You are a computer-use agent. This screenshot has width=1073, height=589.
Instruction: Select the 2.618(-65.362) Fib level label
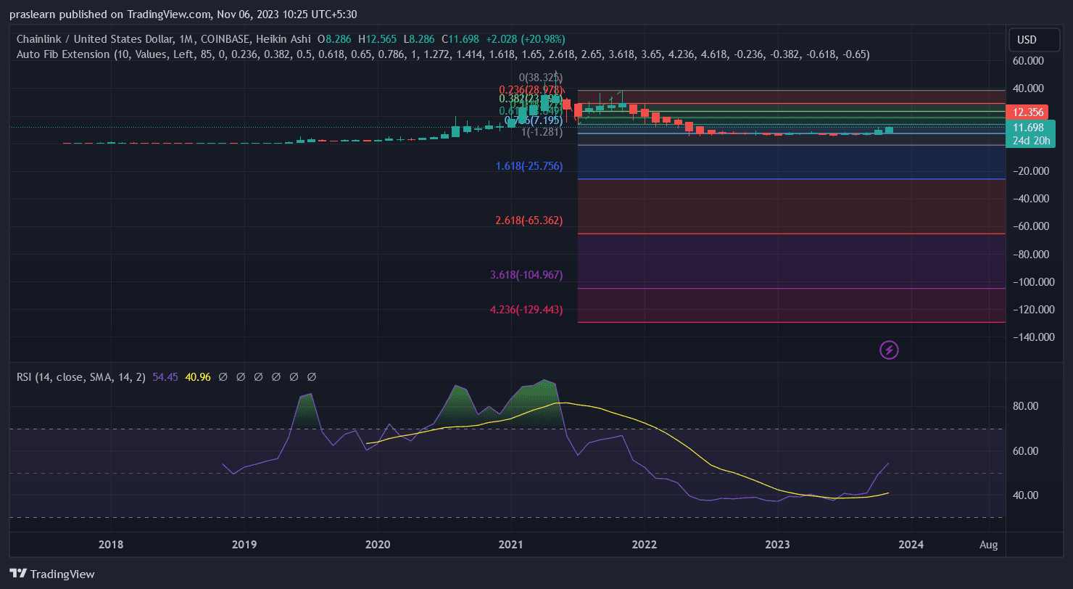[x=529, y=220]
